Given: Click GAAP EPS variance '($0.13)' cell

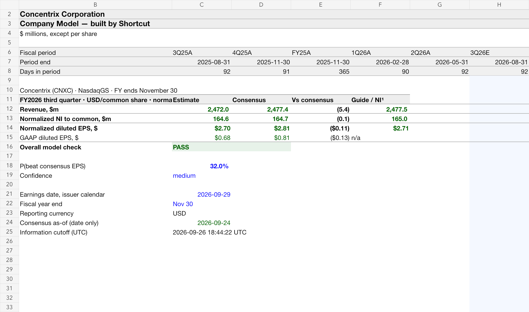Looking at the screenshot, I should tap(321, 137).
